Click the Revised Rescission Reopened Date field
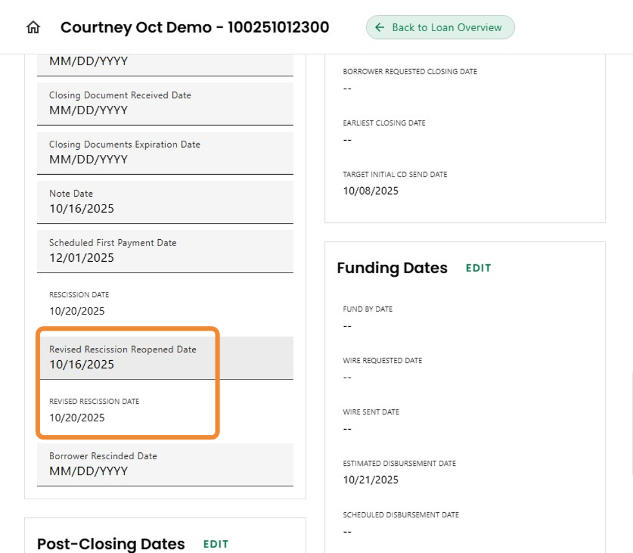The height and width of the screenshot is (553, 633). coord(165,358)
